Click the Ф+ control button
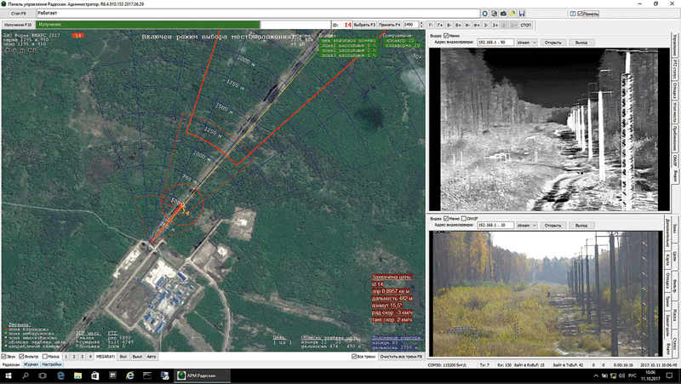This screenshot has height=384, width=681. point(477,26)
